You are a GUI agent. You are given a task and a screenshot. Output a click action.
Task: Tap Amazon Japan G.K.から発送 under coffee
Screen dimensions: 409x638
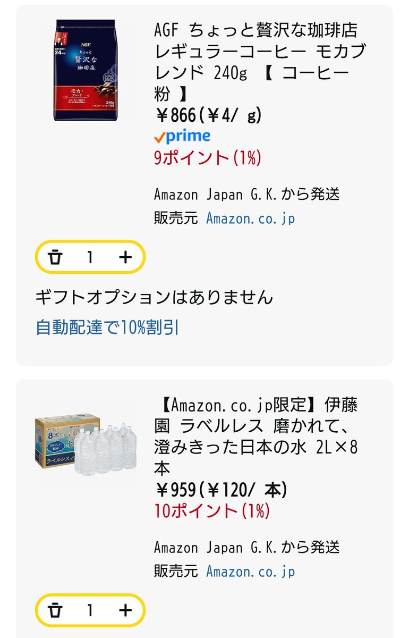(x=246, y=195)
